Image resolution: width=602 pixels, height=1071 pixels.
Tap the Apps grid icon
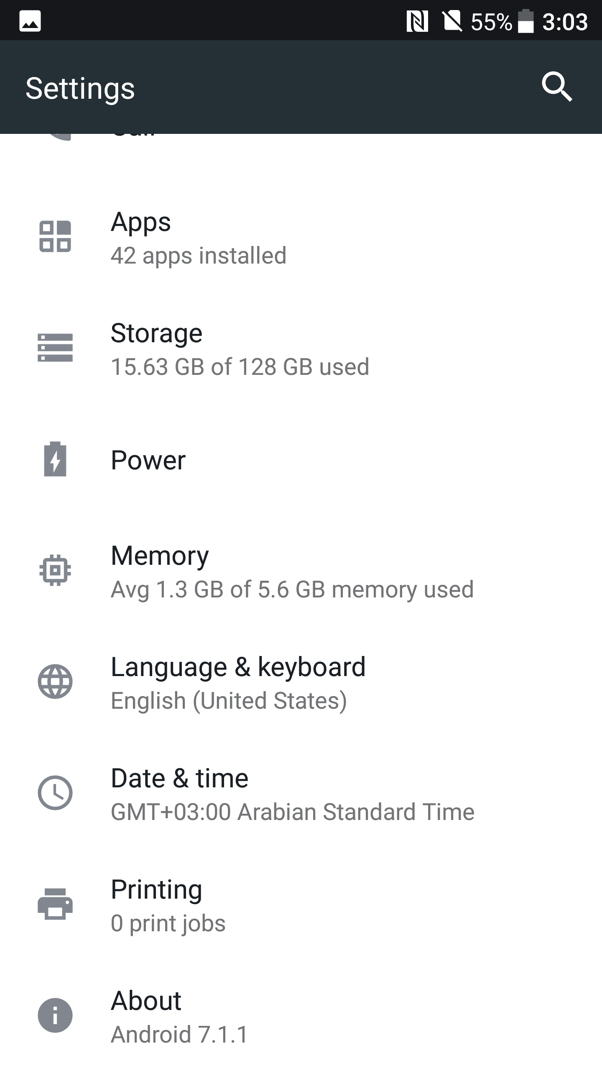pos(55,237)
